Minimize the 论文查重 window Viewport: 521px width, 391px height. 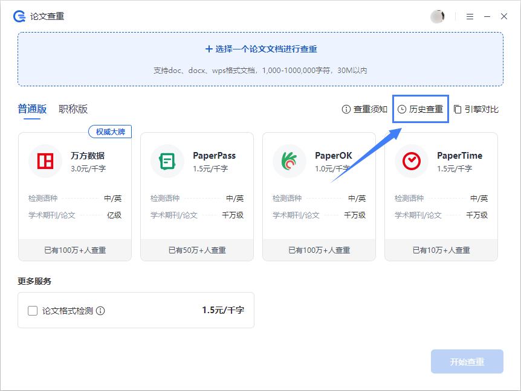click(487, 16)
